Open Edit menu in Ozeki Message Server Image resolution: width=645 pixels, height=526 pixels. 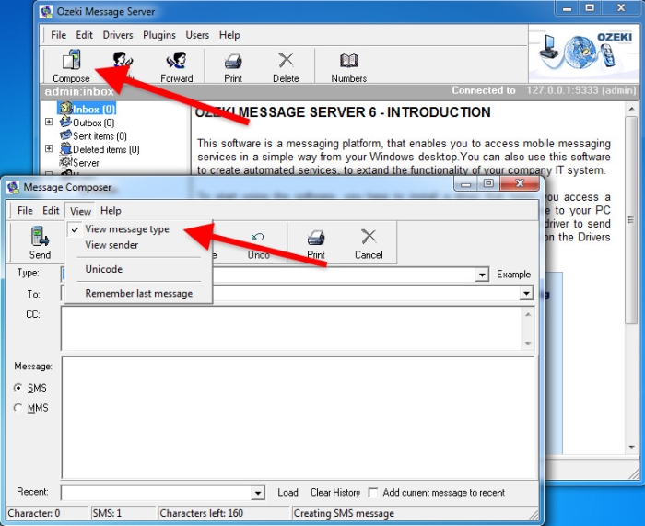[x=85, y=35]
